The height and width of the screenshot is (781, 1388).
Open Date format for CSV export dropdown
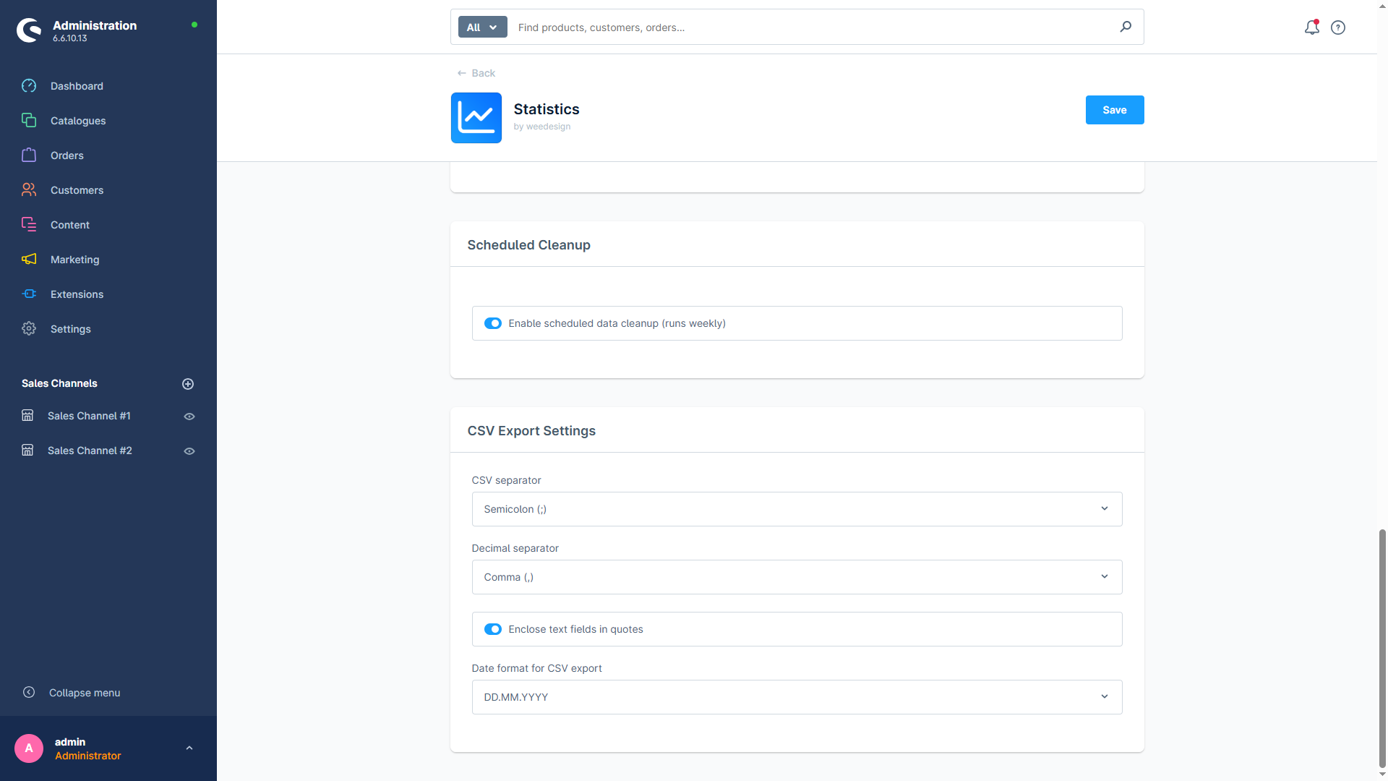tap(796, 697)
